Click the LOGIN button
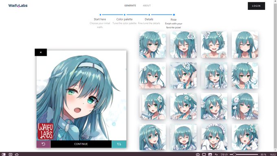This screenshot has height=156, width=277. tap(256, 6)
